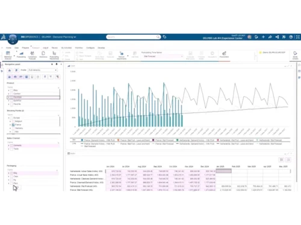This screenshot has height=225, width=301.
Task: Open the Workflow menu tab
Action: (x=79, y=48)
